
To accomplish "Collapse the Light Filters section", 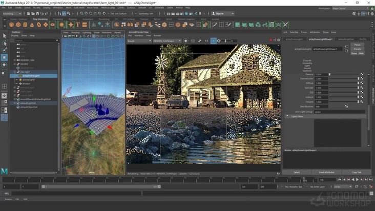I will (x=287, y=116).
